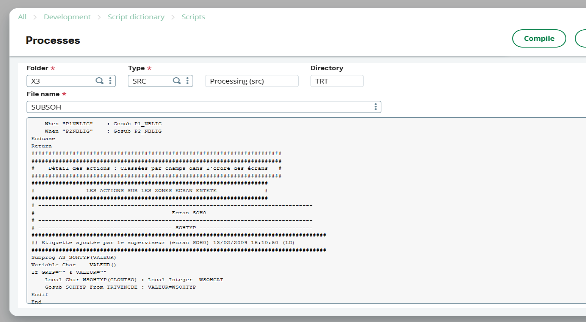Click the Gosub SOHTYP From TRTVENCDE code line
Screen dimensions: 586x322
(120, 287)
